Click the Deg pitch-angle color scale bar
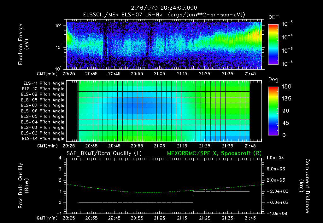The image size is (323, 223). (273, 111)
